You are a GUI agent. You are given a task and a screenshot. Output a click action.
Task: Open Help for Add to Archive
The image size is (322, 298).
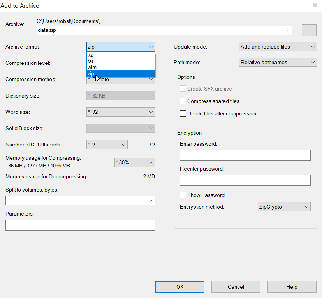point(292,287)
